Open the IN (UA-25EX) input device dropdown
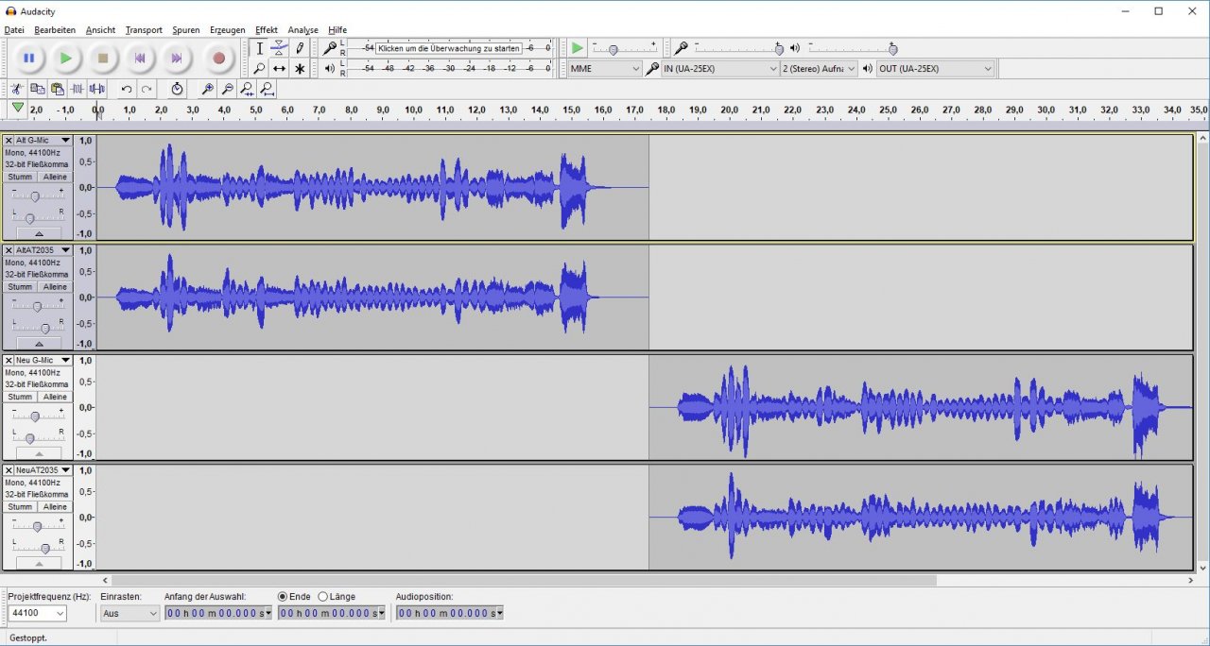Image resolution: width=1210 pixels, height=646 pixels. [x=719, y=69]
